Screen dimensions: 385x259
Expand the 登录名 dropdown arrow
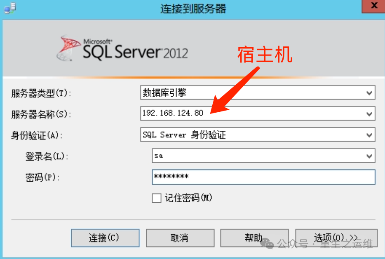pyautogui.click(x=369, y=156)
